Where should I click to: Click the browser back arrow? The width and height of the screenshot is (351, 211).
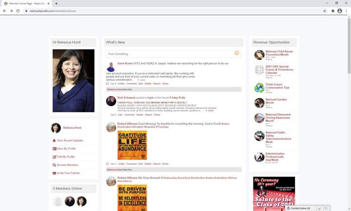4,11
